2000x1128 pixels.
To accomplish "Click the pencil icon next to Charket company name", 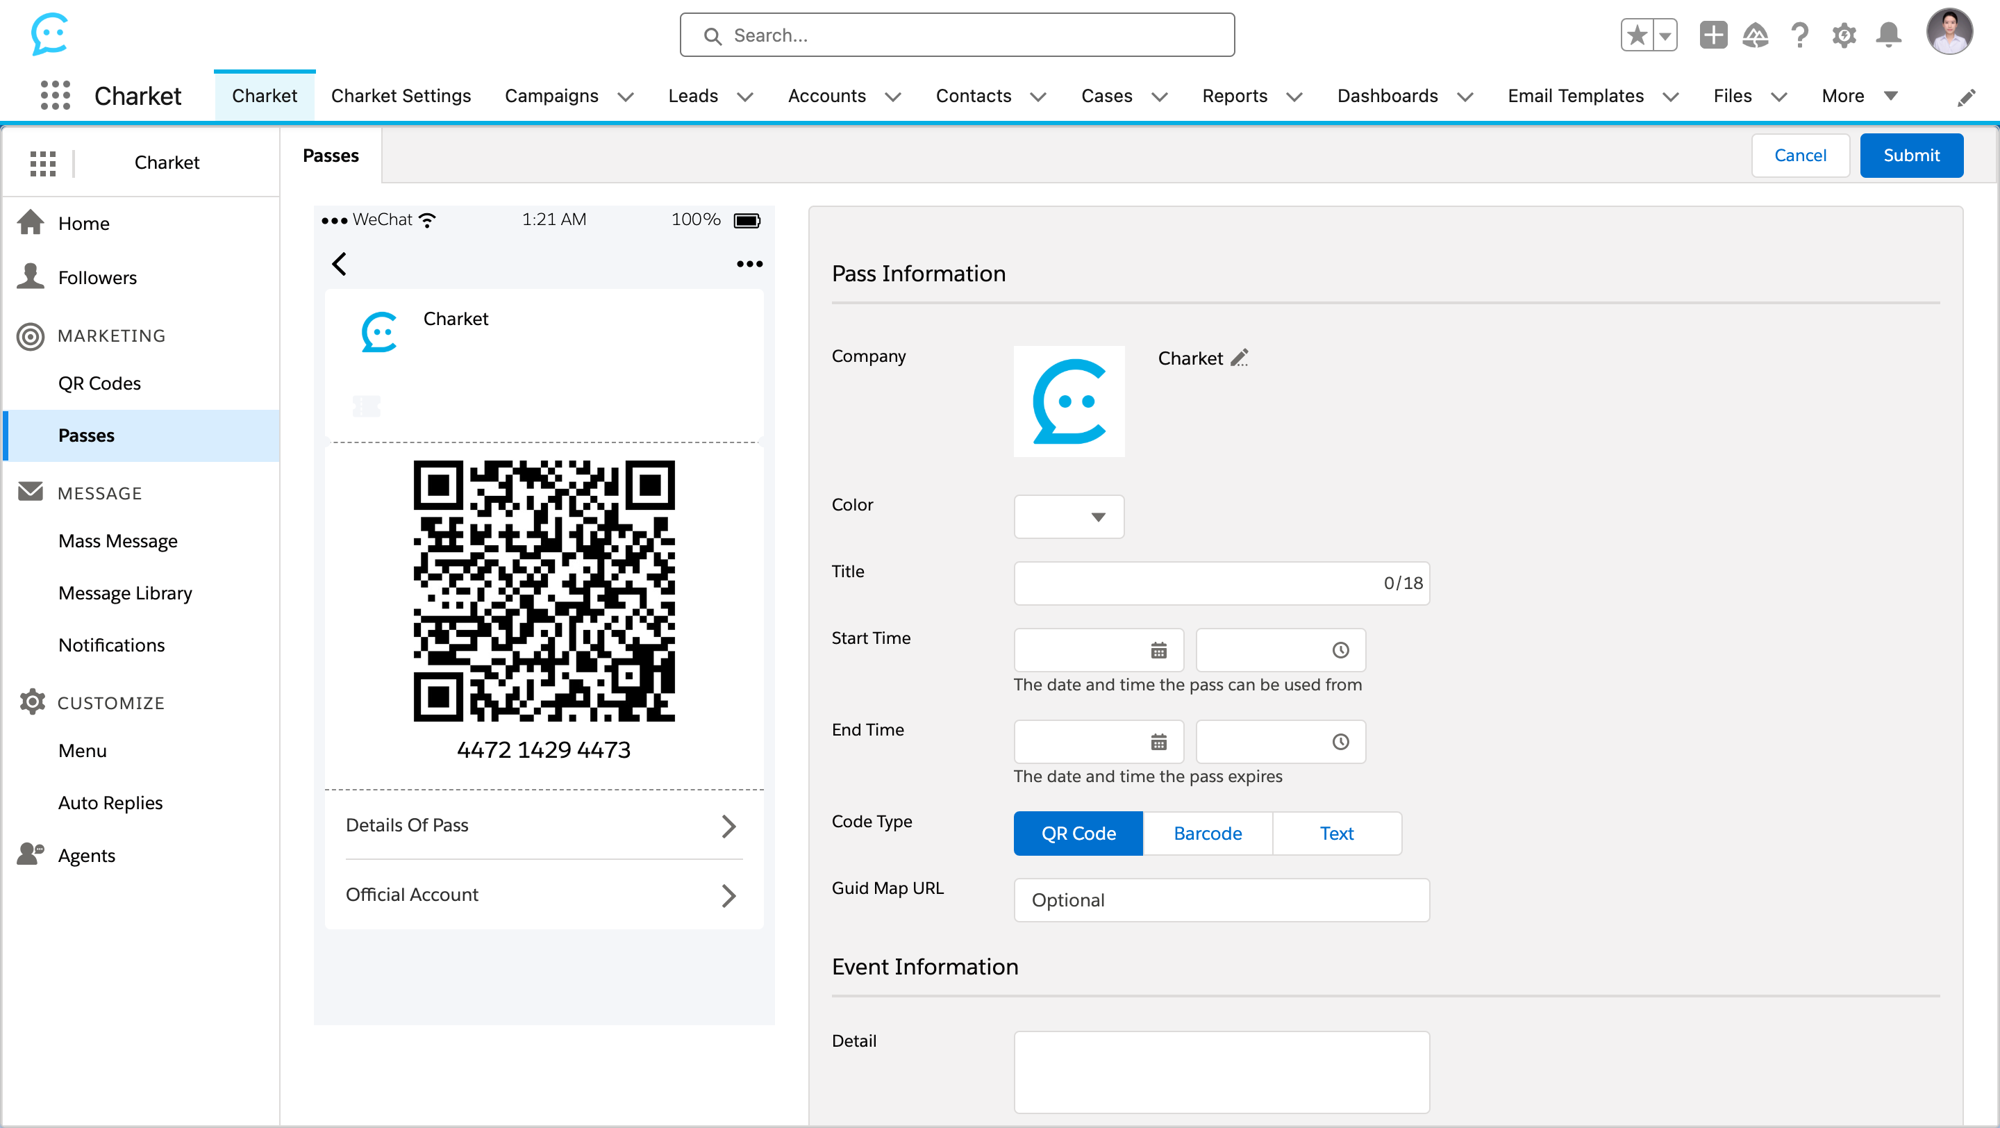I will click(x=1239, y=358).
